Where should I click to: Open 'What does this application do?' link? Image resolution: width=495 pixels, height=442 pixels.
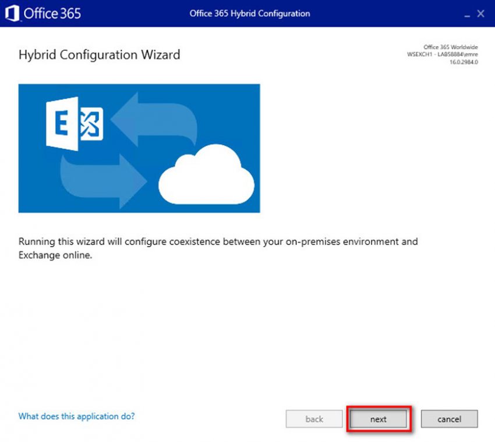(x=76, y=416)
